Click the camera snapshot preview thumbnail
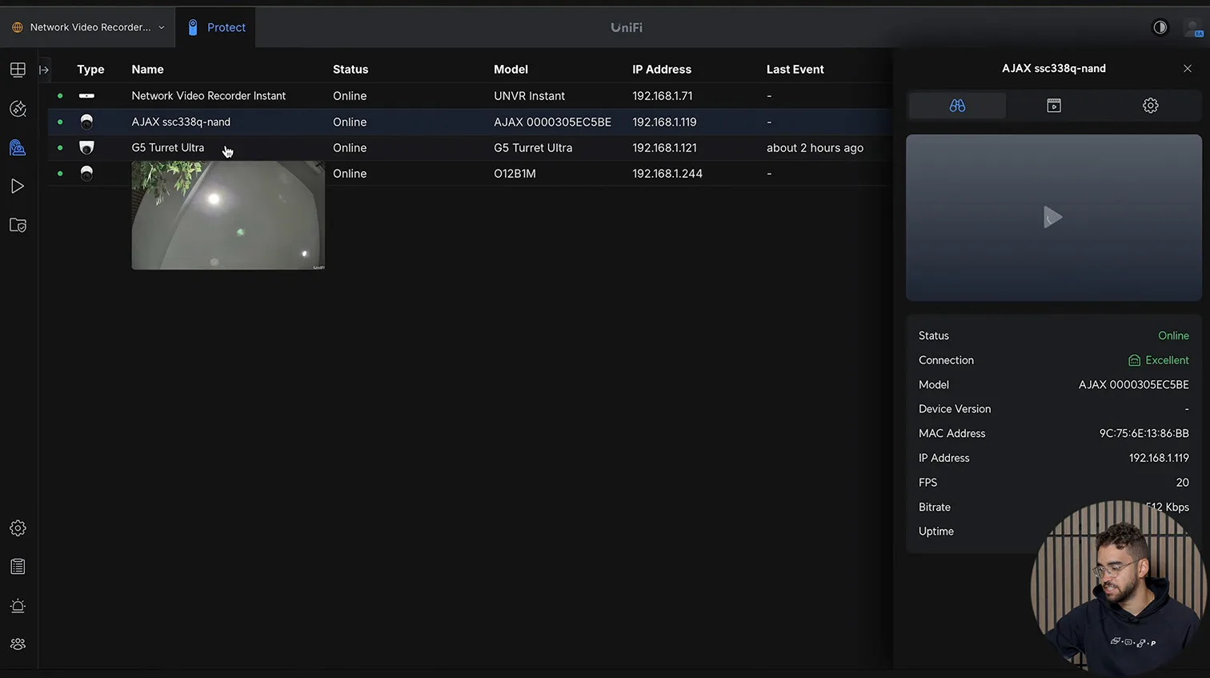This screenshot has width=1210, height=678. pos(228,215)
